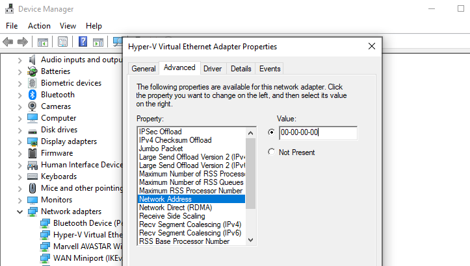This screenshot has width=470, height=266.
Task: Select the IPv4 Checksum Offload property
Action: pyautogui.click(x=191, y=140)
